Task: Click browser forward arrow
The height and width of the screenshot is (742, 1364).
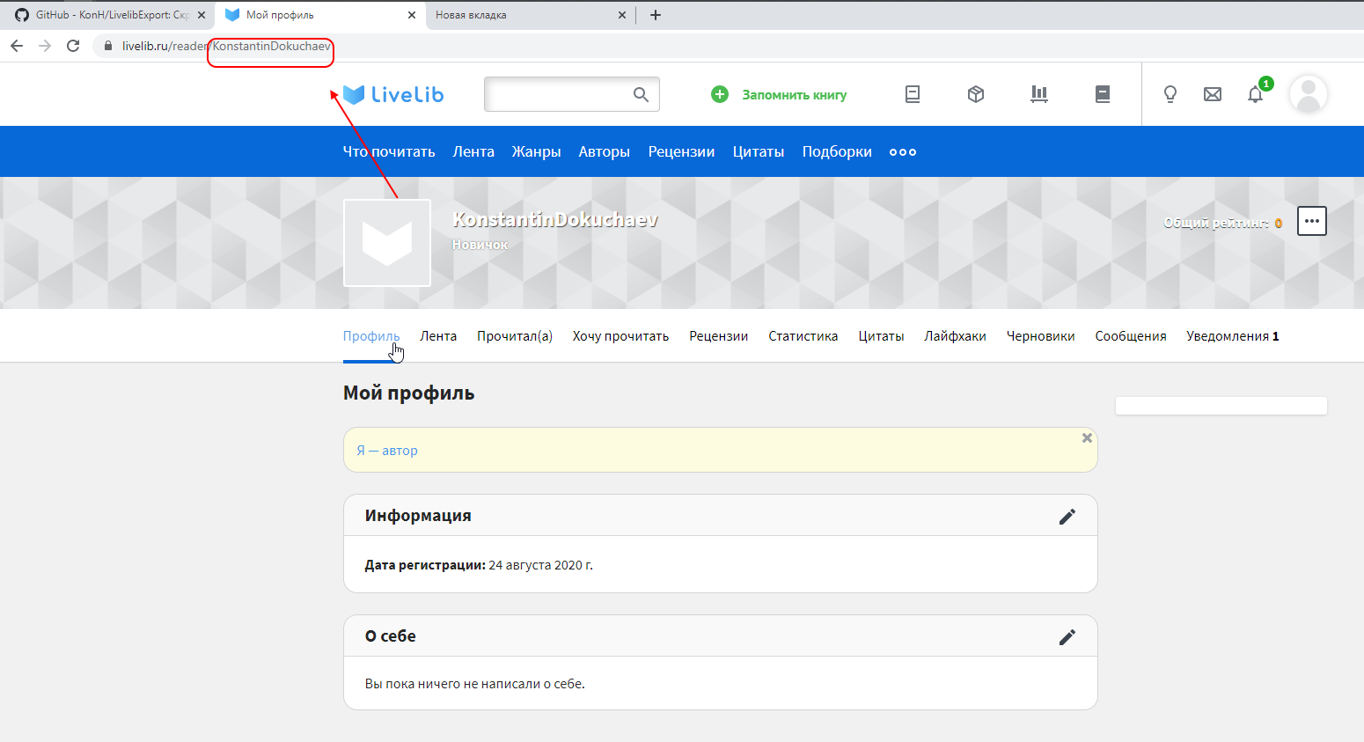Action: [x=45, y=46]
